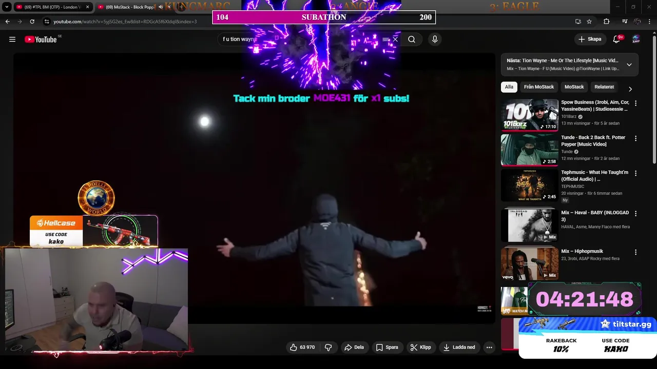
Task: Clear the search box with the X icon
Action: [x=395, y=39]
